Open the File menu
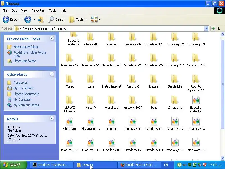Screen dimensions: 225x169 coord(5,10)
